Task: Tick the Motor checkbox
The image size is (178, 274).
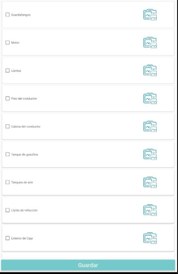Action: point(8,42)
